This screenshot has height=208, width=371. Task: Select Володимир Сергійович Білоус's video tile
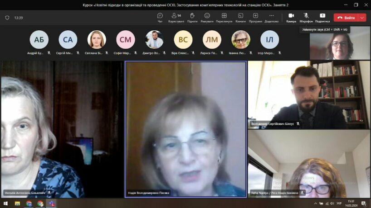click(308, 95)
